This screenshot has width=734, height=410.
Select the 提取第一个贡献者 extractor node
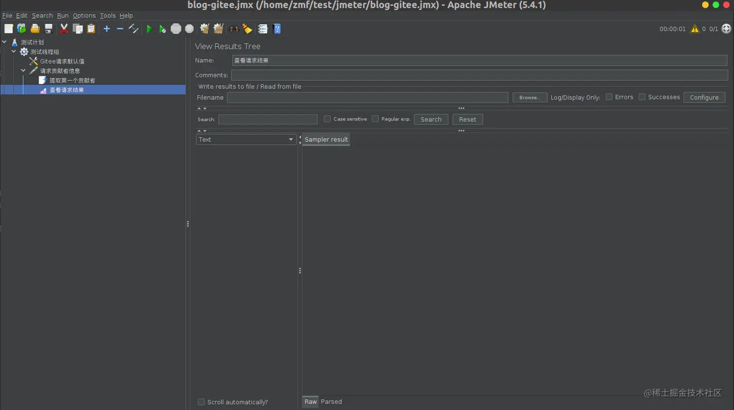[x=72, y=81]
